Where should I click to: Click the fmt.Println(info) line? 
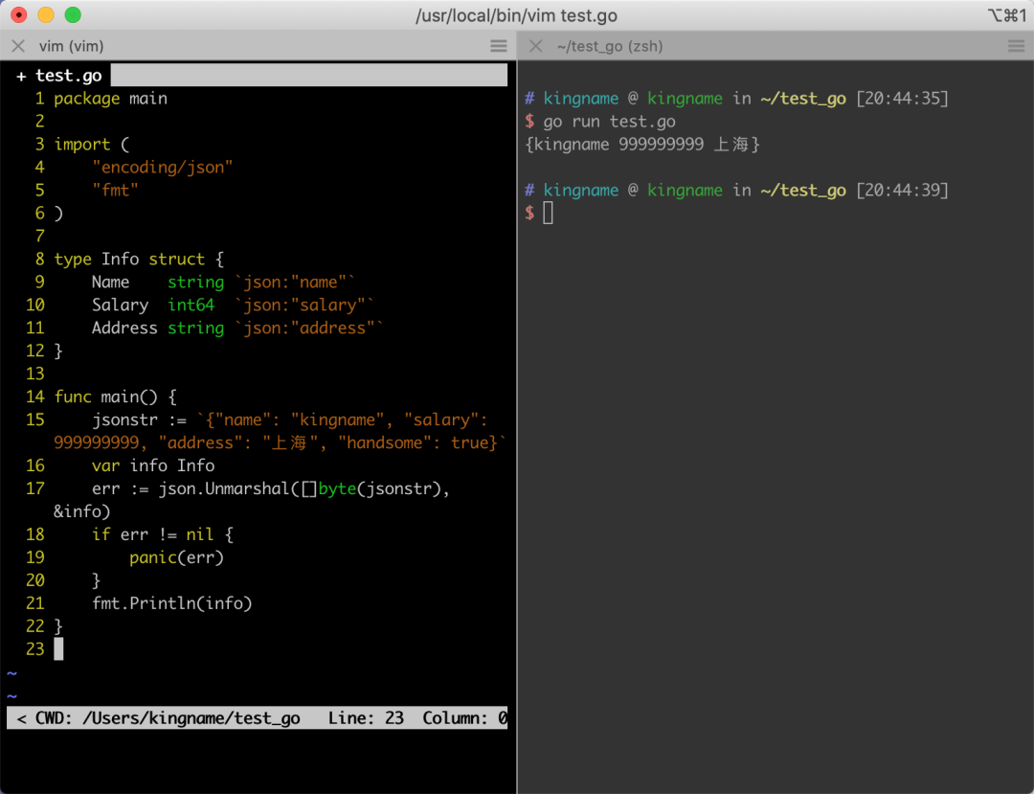(172, 603)
